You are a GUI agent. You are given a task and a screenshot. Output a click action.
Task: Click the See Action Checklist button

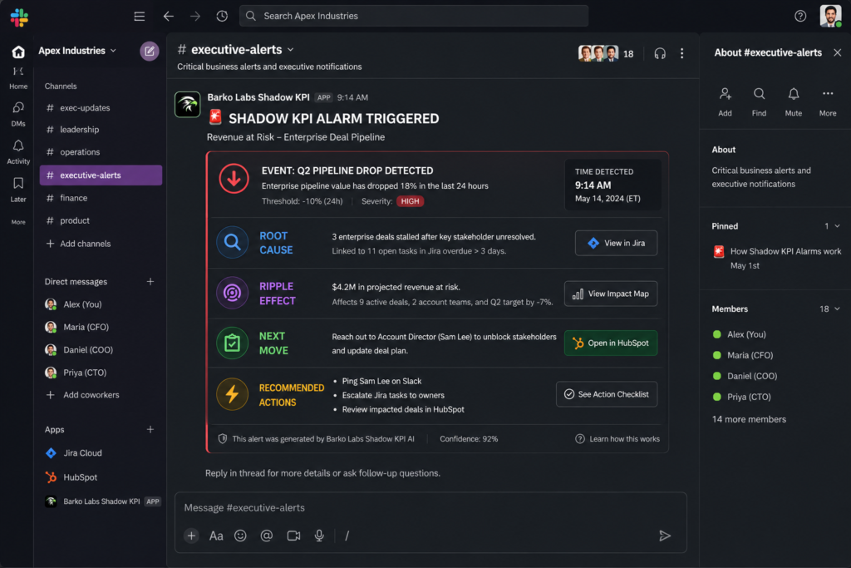[x=607, y=394]
